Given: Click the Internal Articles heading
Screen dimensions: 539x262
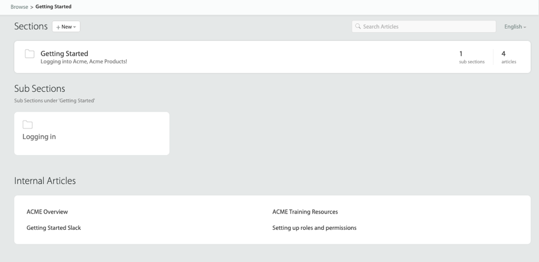Looking at the screenshot, I should point(45,181).
